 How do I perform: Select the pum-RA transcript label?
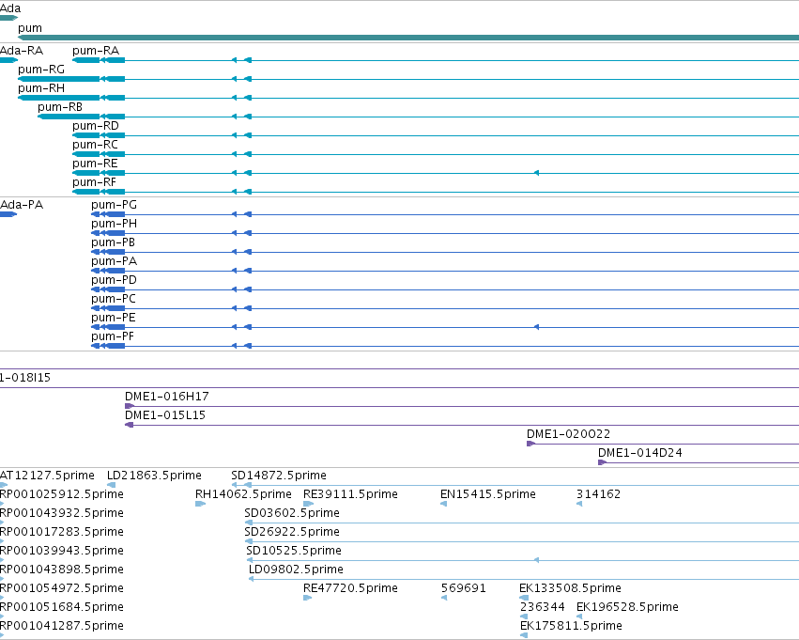[96, 51]
